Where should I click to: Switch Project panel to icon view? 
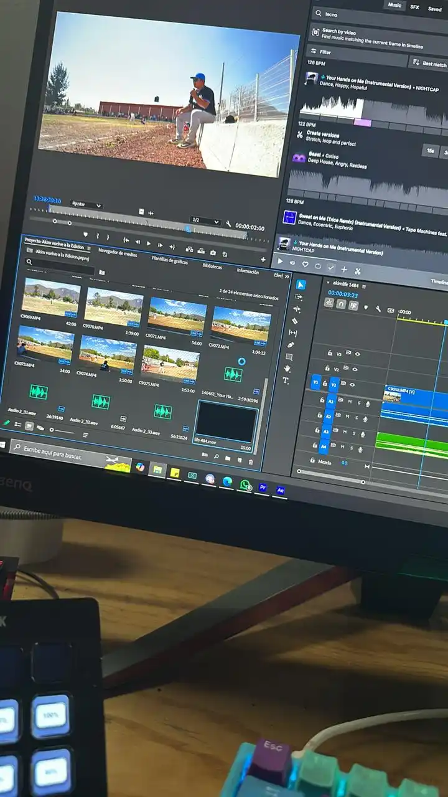[x=29, y=427]
